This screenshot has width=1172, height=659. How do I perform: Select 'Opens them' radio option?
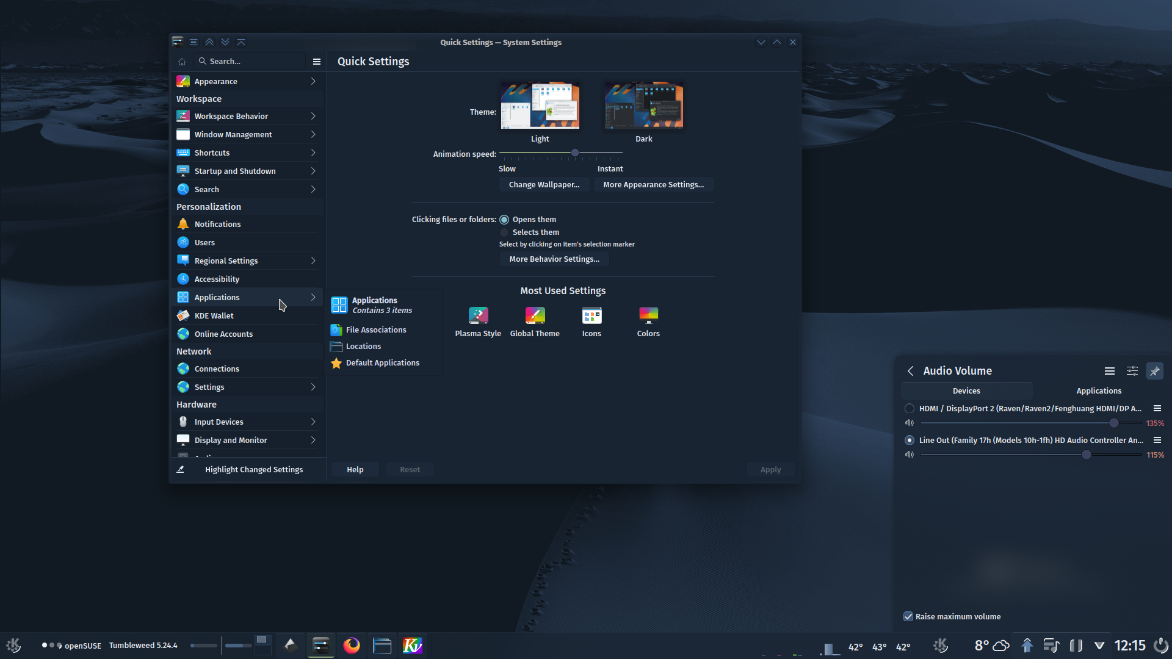coord(504,220)
